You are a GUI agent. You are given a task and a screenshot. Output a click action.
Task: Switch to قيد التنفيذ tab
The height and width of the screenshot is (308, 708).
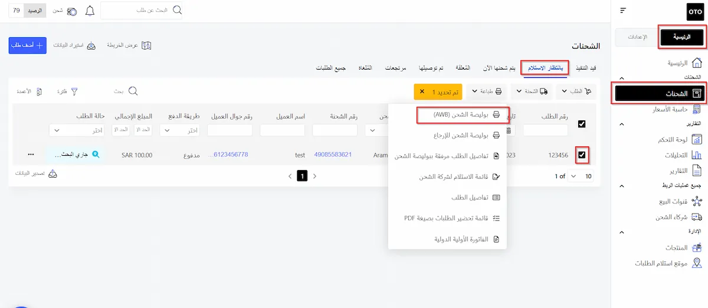tap(586, 68)
